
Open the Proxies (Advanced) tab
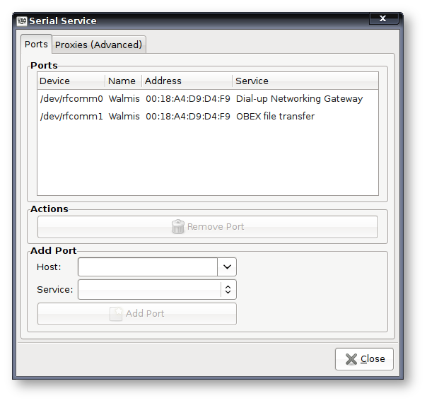(98, 45)
